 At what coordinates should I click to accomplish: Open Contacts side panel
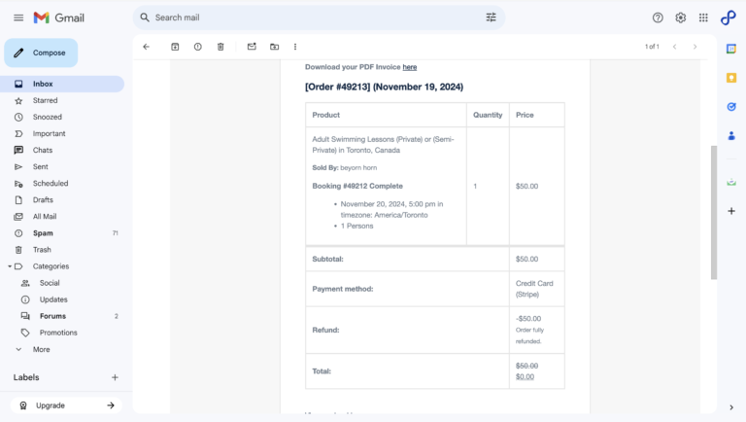tap(731, 136)
